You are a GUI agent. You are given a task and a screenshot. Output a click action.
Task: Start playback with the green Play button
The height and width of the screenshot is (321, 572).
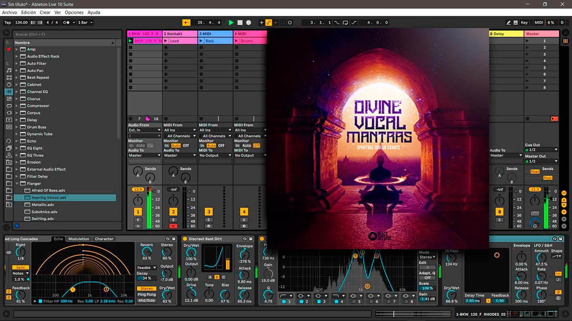231,22
